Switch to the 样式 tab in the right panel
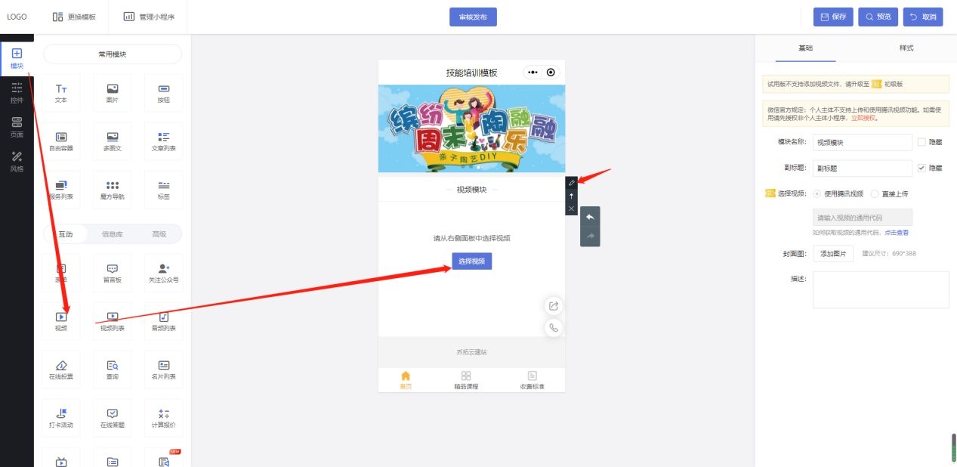Screen dimensions: 957x467 point(906,48)
